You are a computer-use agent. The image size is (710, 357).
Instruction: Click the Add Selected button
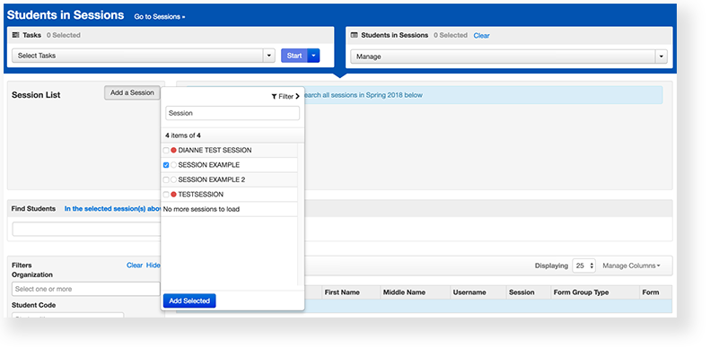[189, 300]
